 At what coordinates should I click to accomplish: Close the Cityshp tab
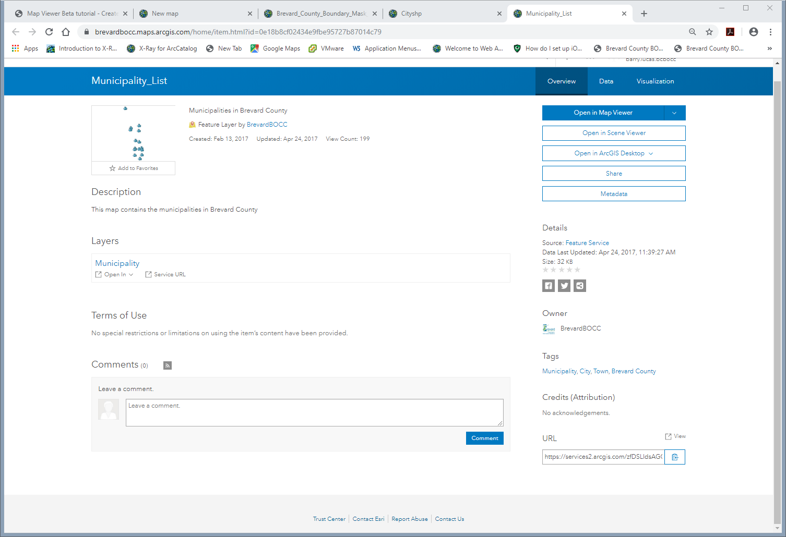click(499, 14)
